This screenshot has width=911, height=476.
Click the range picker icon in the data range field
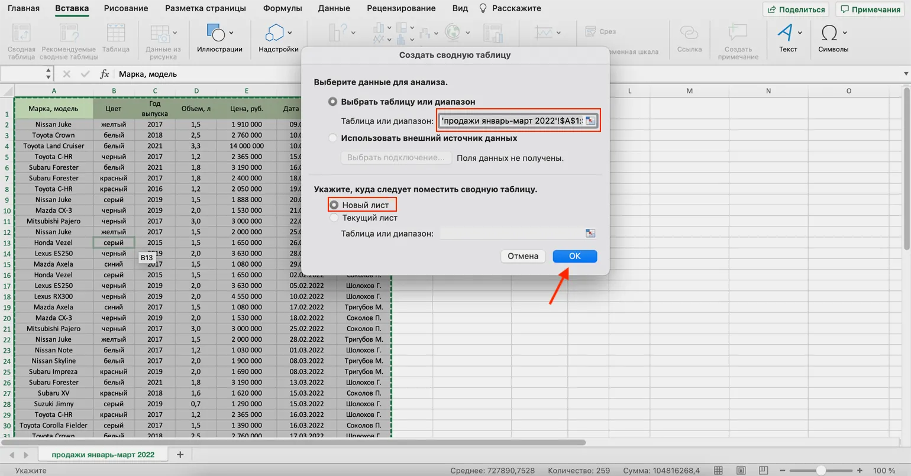[x=590, y=121]
